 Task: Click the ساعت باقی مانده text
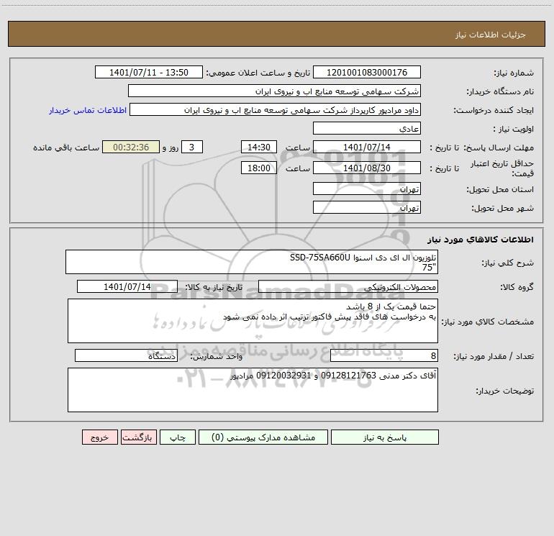point(66,147)
